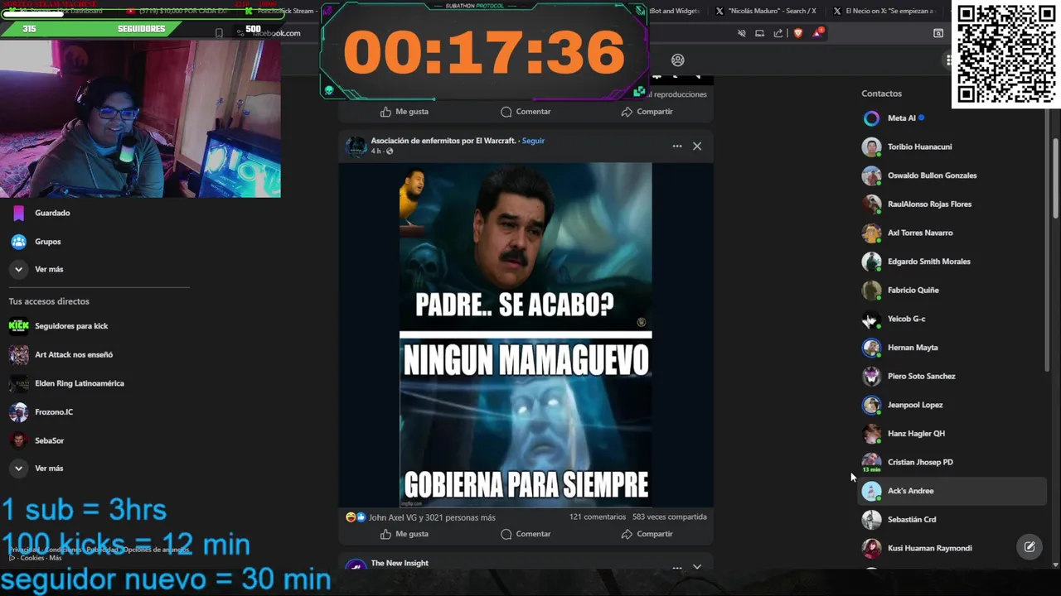Expand the chevron on The New Insight post
Viewport: 1061px width, 596px height.
[x=697, y=567]
